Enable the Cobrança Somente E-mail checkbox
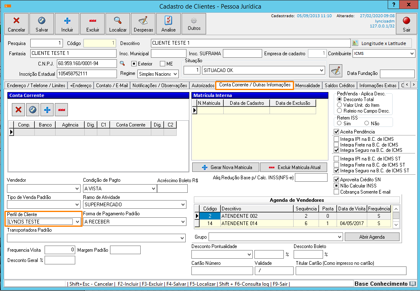420x291 pixels. (337, 192)
